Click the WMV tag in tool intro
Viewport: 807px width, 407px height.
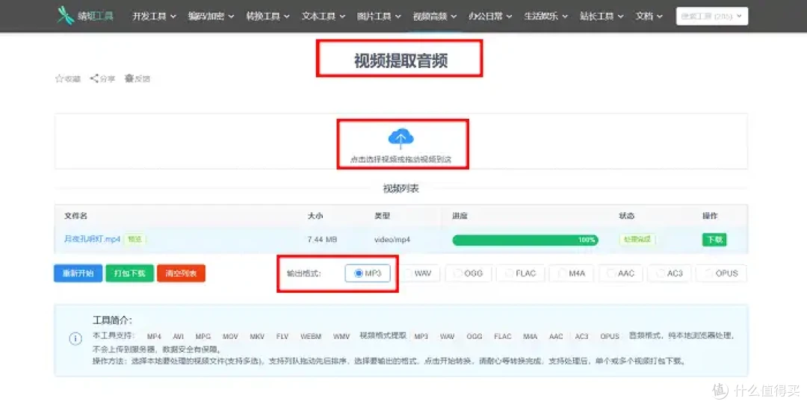[341, 337]
